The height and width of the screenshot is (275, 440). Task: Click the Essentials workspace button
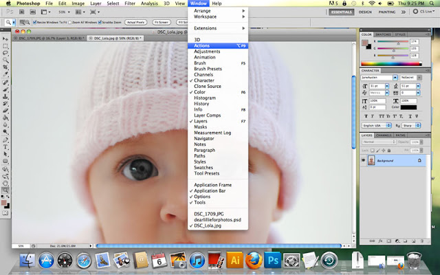(342, 12)
